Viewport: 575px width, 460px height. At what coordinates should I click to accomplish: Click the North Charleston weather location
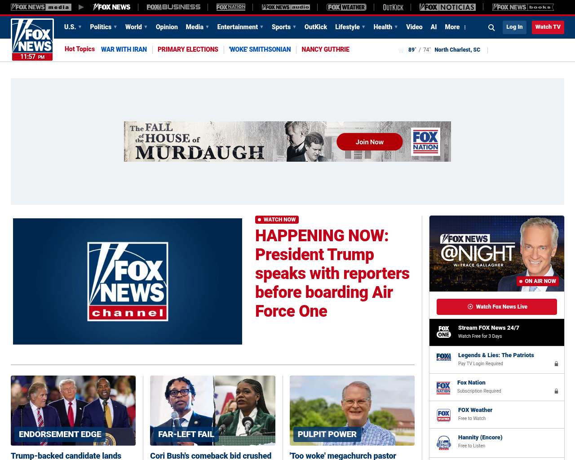[457, 50]
